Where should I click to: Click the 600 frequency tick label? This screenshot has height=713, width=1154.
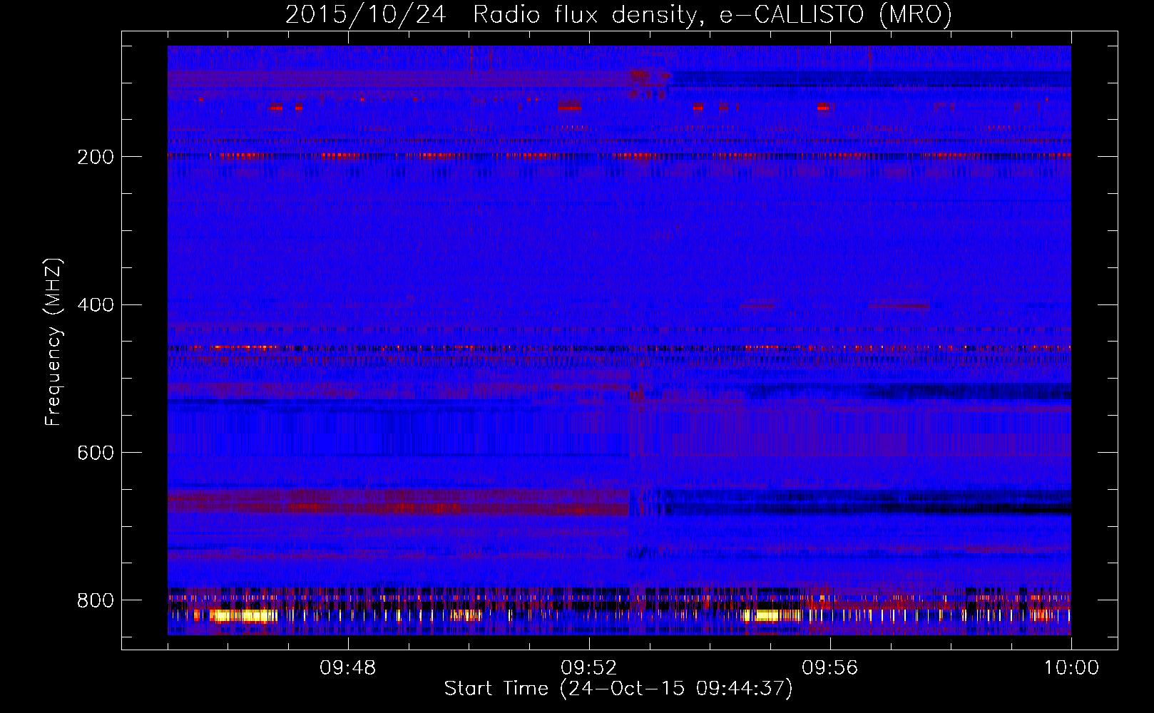point(96,453)
